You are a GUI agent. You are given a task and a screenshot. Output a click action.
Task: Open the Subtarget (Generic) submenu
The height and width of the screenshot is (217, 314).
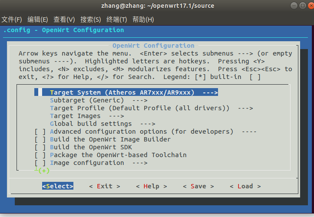click(x=99, y=100)
